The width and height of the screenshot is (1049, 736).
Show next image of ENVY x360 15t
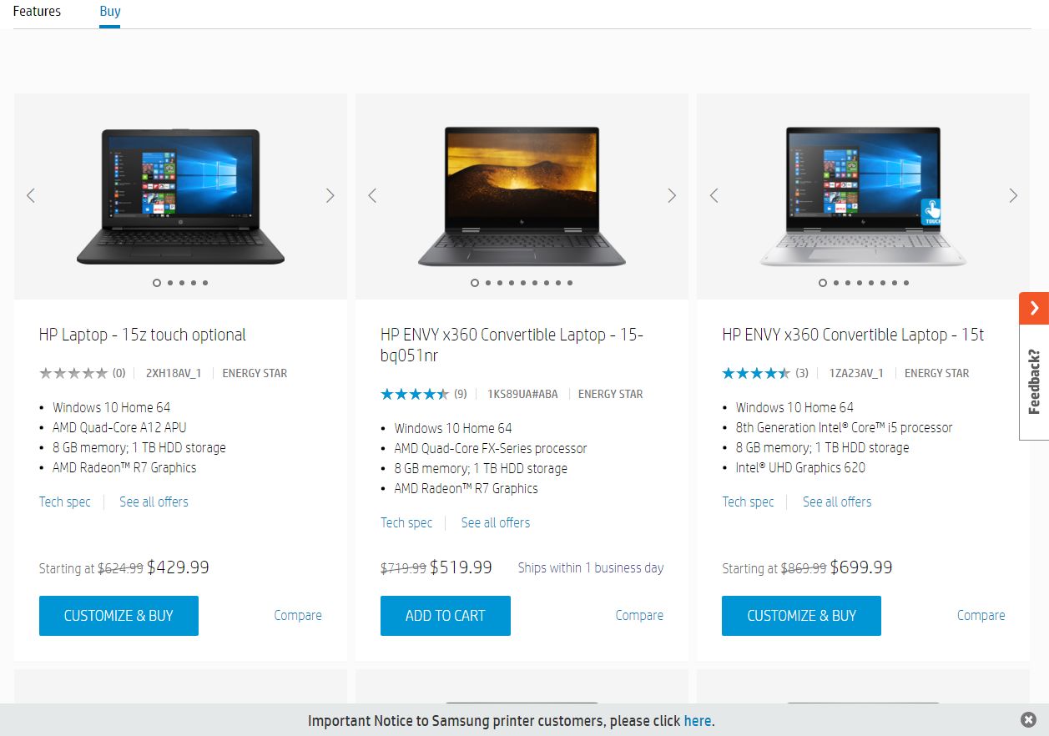pyautogui.click(x=1013, y=195)
